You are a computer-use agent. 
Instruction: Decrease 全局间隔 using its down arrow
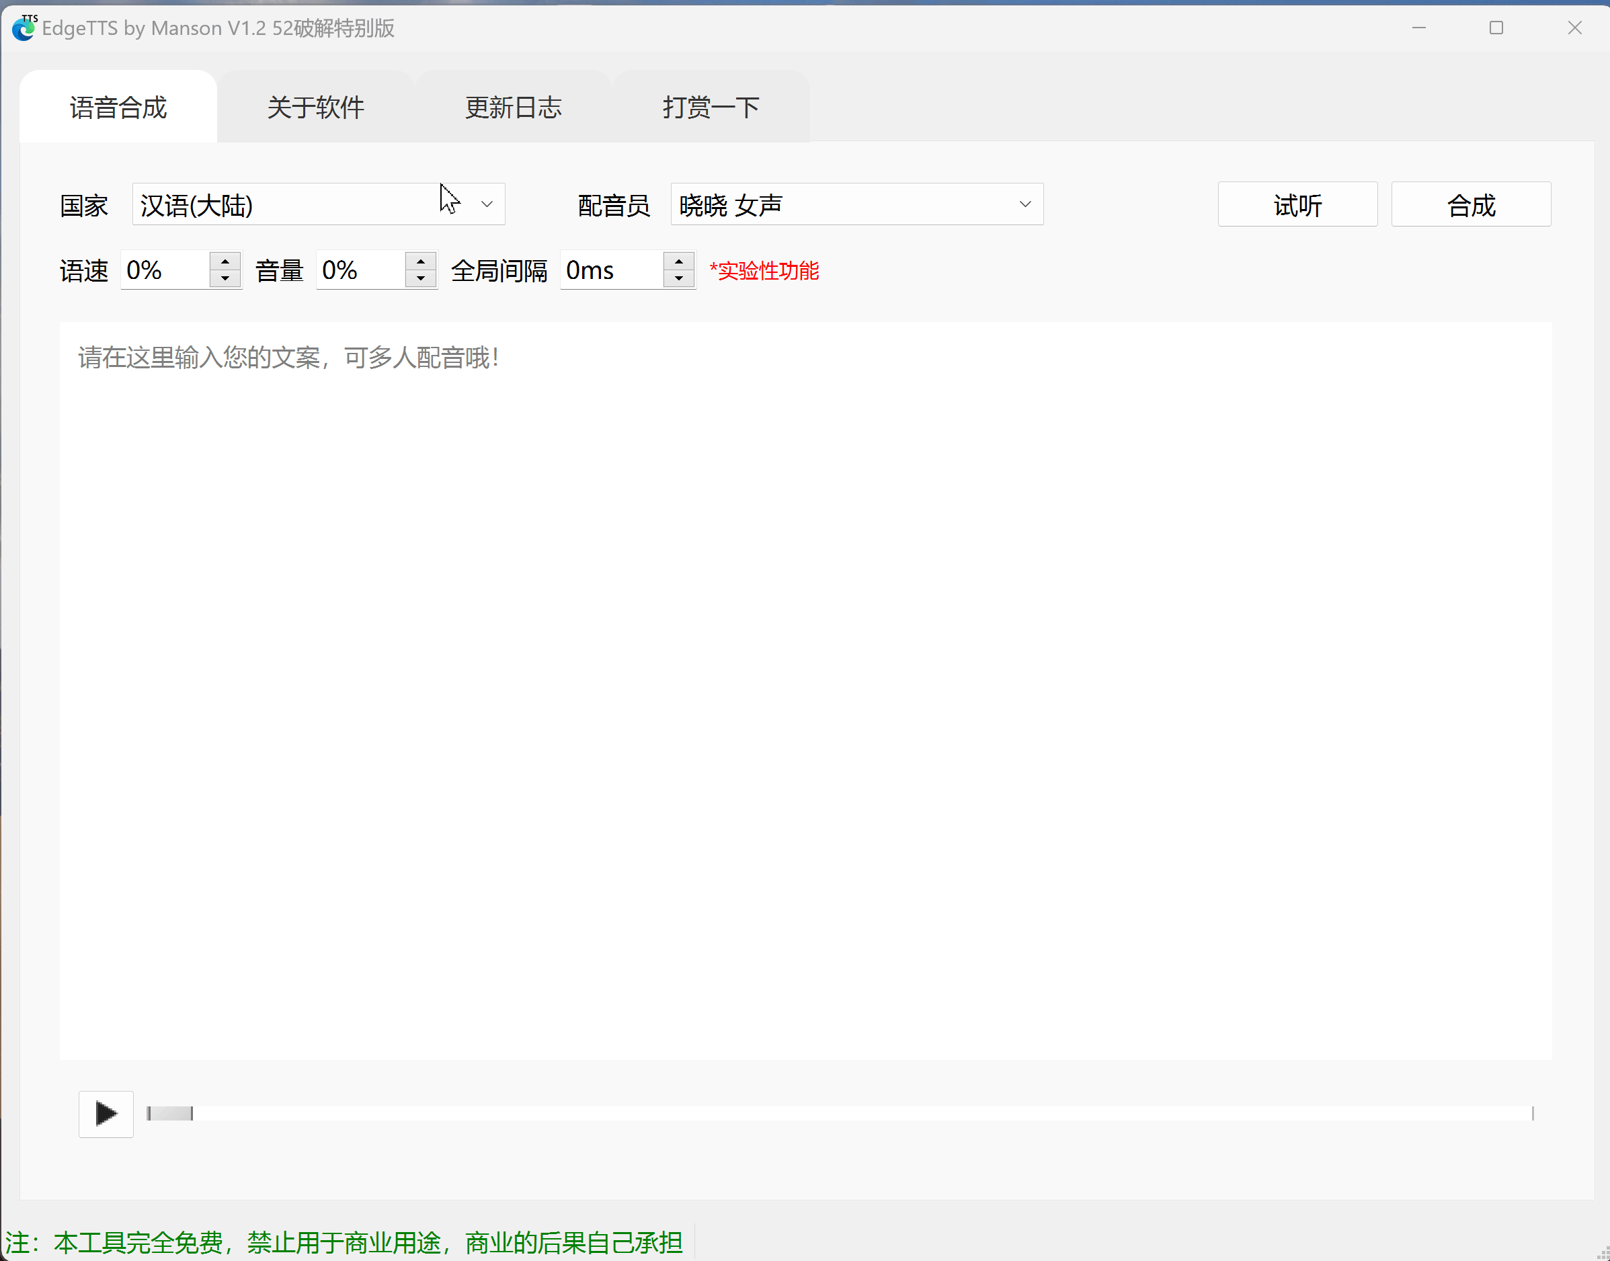coord(679,279)
